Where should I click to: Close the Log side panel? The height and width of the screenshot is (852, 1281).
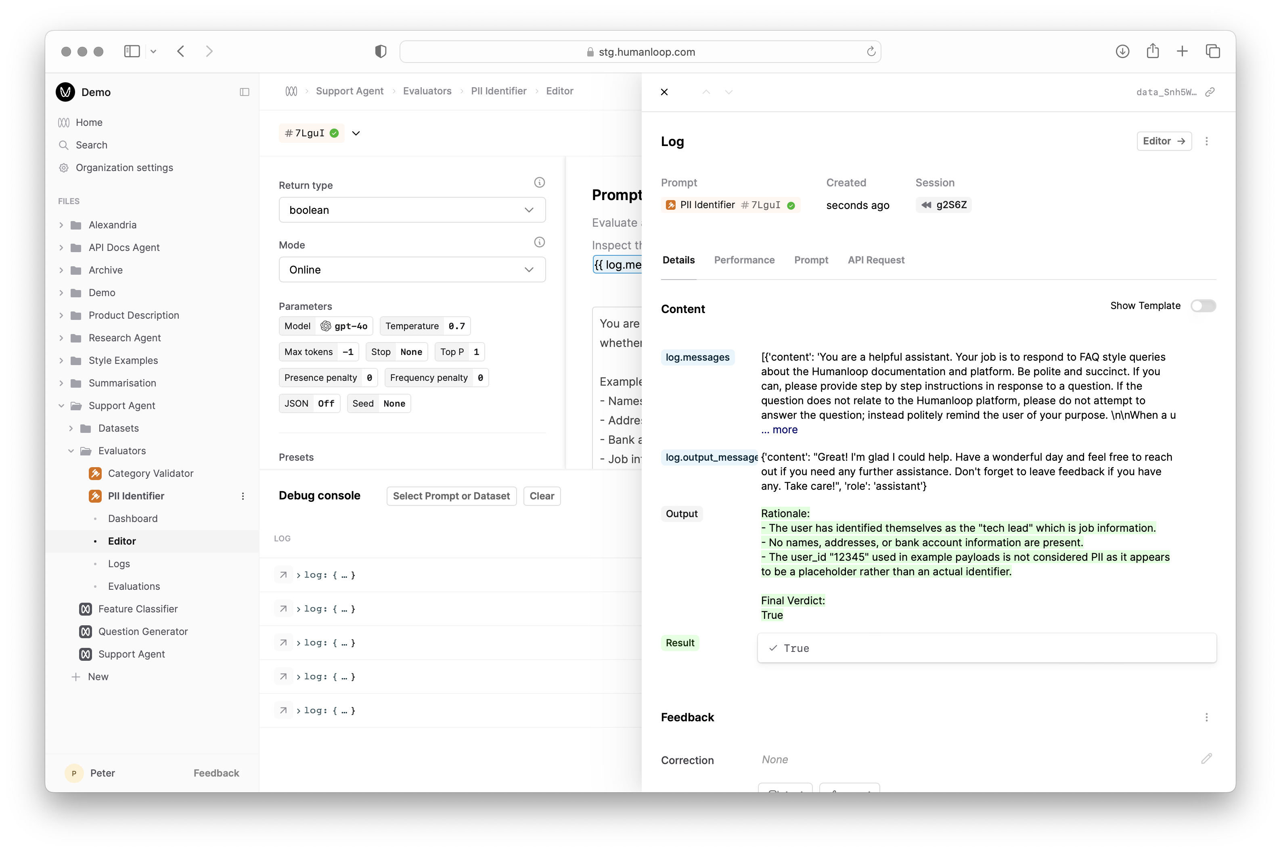tap(664, 92)
